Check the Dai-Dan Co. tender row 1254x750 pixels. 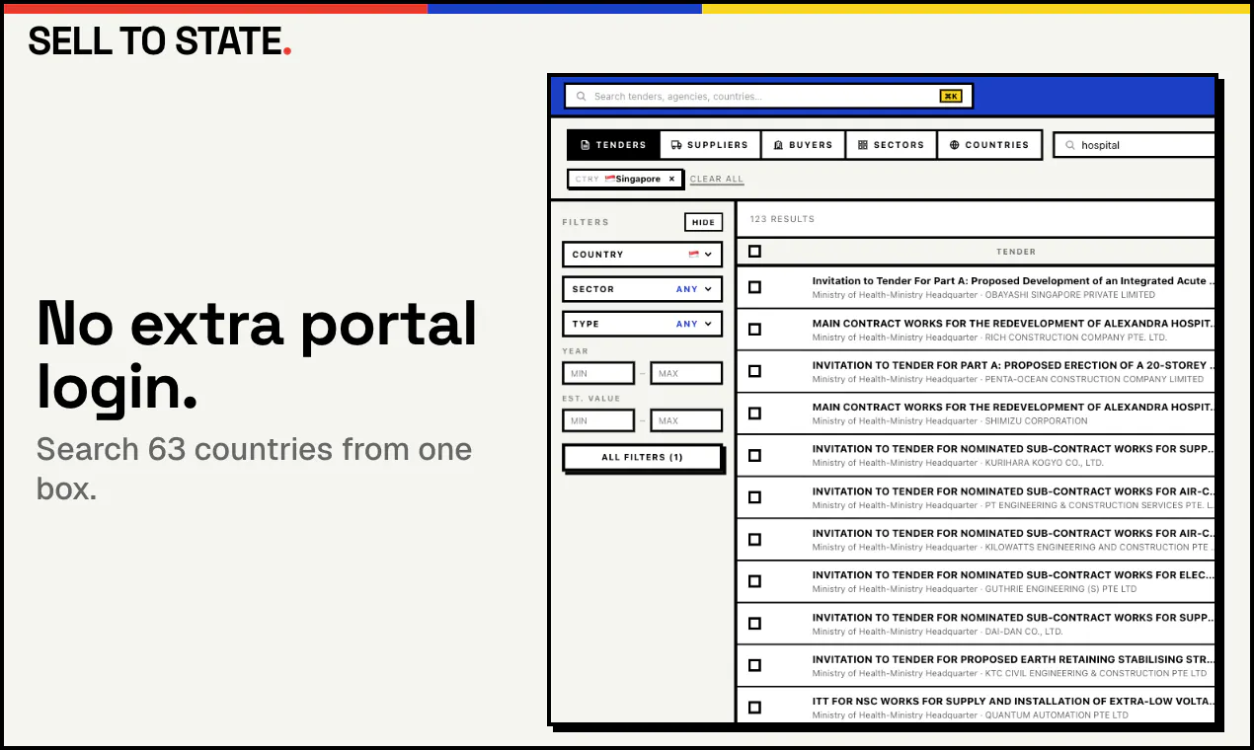pyautogui.click(x=754, y=624)
